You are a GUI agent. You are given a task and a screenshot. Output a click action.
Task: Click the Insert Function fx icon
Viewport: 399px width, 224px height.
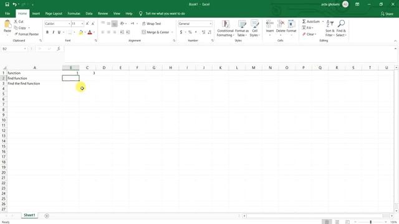point(58,49)
